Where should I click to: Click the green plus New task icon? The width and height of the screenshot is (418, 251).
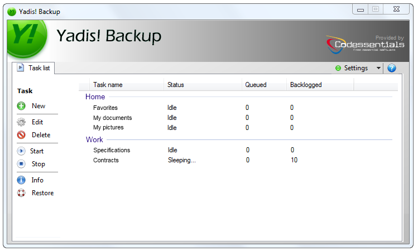click(x=21, y=106)
